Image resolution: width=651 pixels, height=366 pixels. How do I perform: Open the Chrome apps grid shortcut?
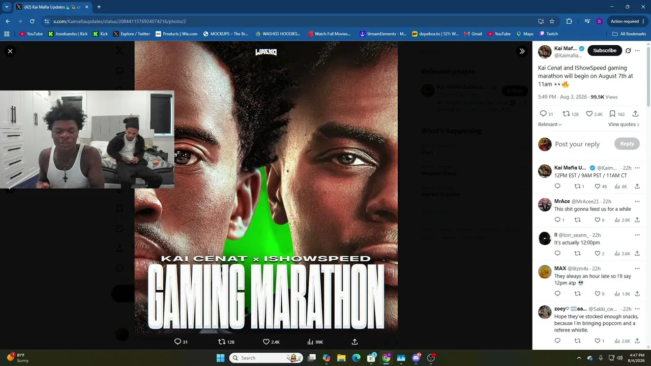[7, 34]
